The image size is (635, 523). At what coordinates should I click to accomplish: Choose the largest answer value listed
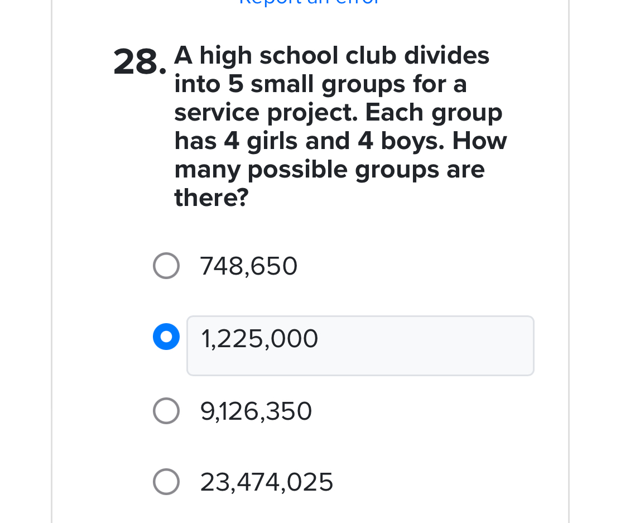coord(266,482)
